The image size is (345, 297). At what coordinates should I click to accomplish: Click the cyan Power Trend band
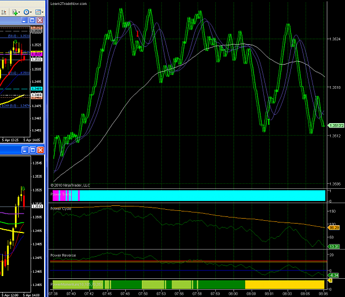203,195
